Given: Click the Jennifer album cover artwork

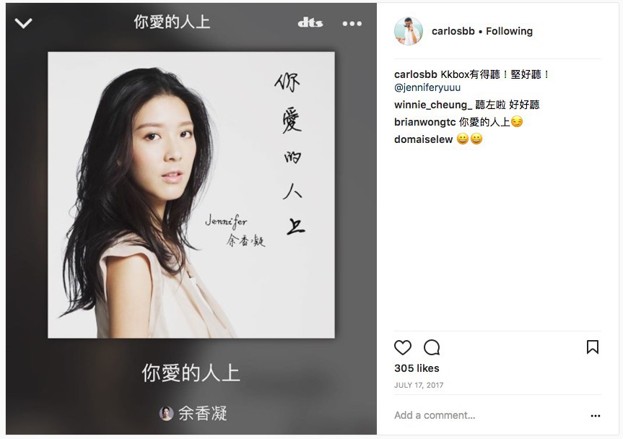Looking at the screenshot, I should [191, 195].
